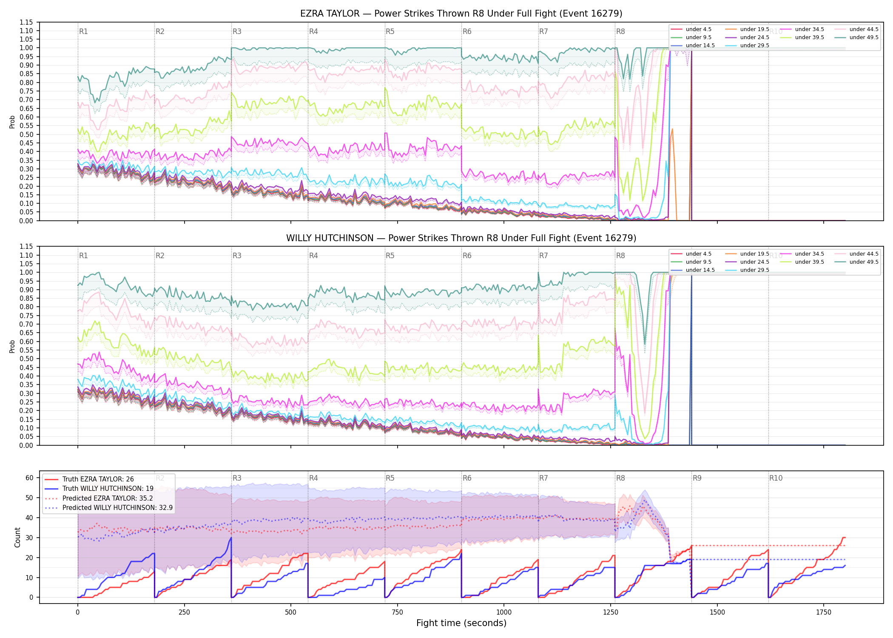The width and height of the screenshot is (893, 638).
Task: Click the R10 label in the bottom chart
Action: (x=776, y=478)
